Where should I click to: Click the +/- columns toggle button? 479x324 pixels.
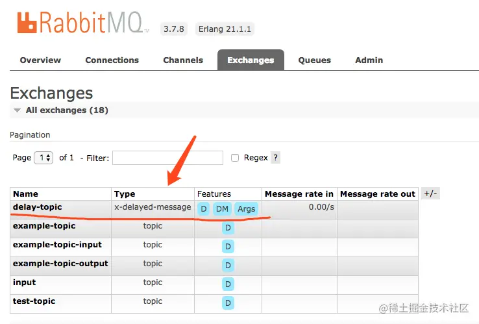(x=430, y=193)
